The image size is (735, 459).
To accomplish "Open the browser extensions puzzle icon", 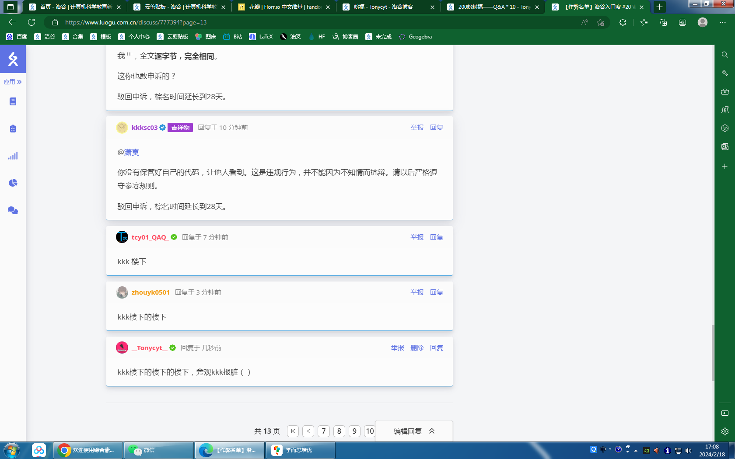I will click(623, 22).
